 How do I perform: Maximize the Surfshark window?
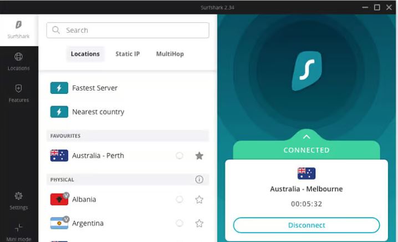point(377,7)
